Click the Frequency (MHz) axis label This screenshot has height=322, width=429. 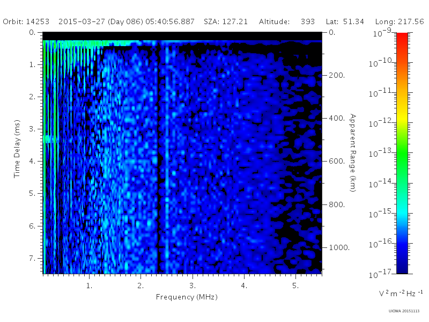pos(187,297)
